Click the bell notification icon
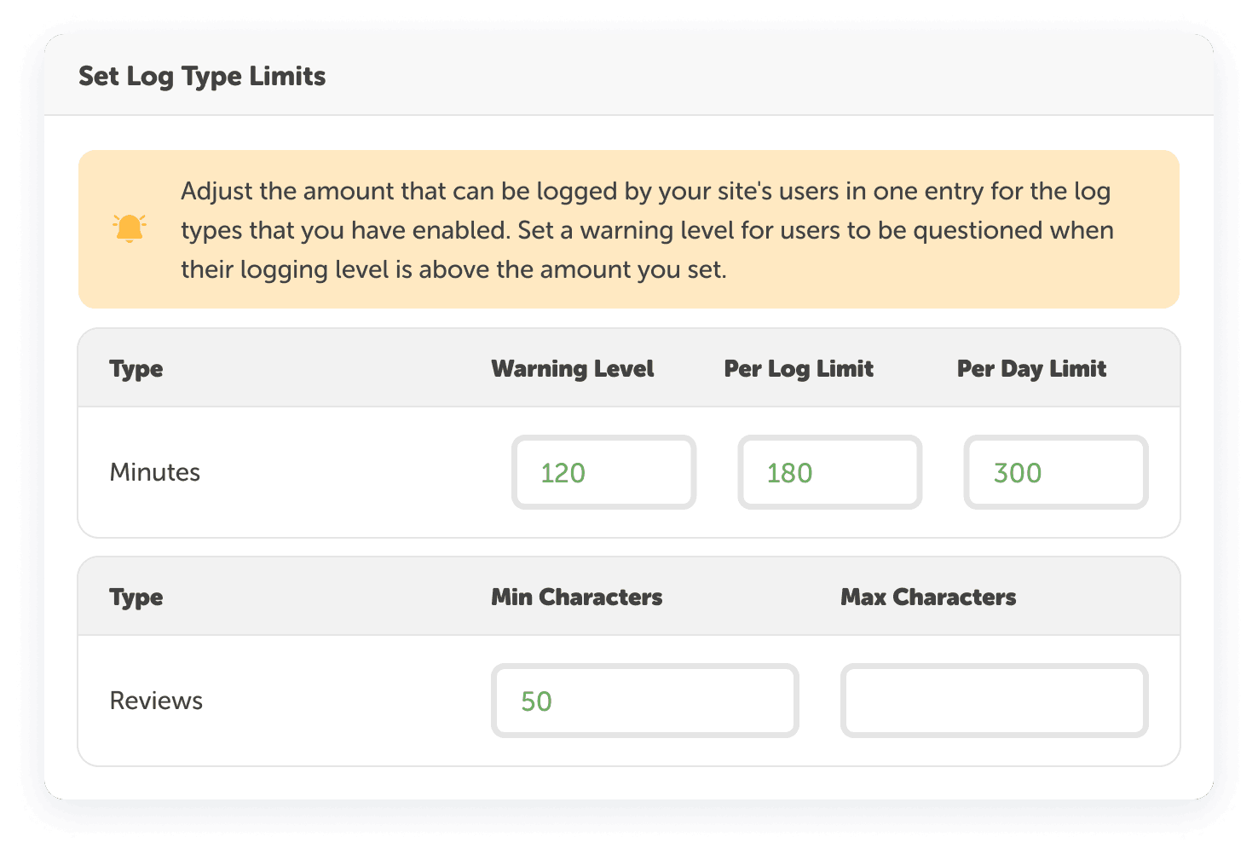This screenshot has width=1258, height=854. [128, 228]
